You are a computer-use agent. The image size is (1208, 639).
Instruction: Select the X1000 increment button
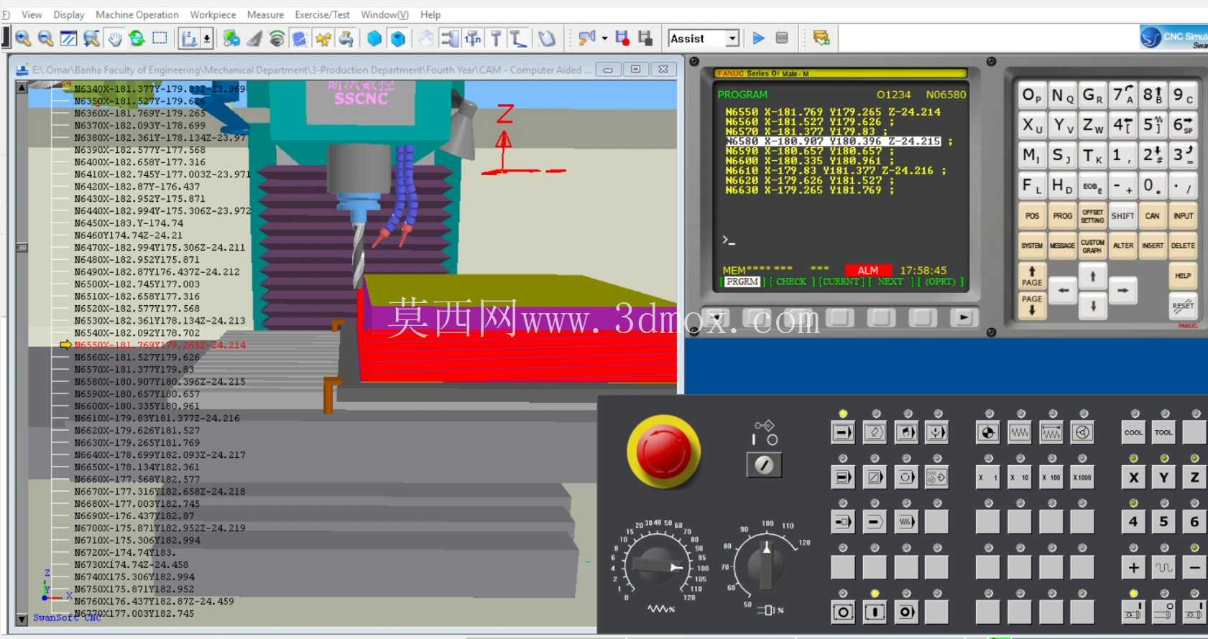tap(1082, 477)
